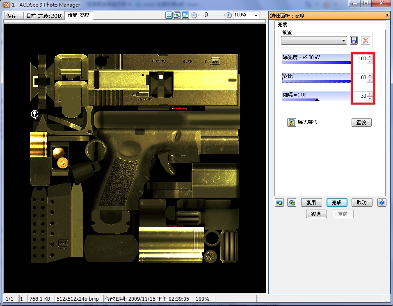This screenshot has height=306, width=393.
Task: Switch to the 目前 (之後: RGB) tab
Action: point(44,16)
